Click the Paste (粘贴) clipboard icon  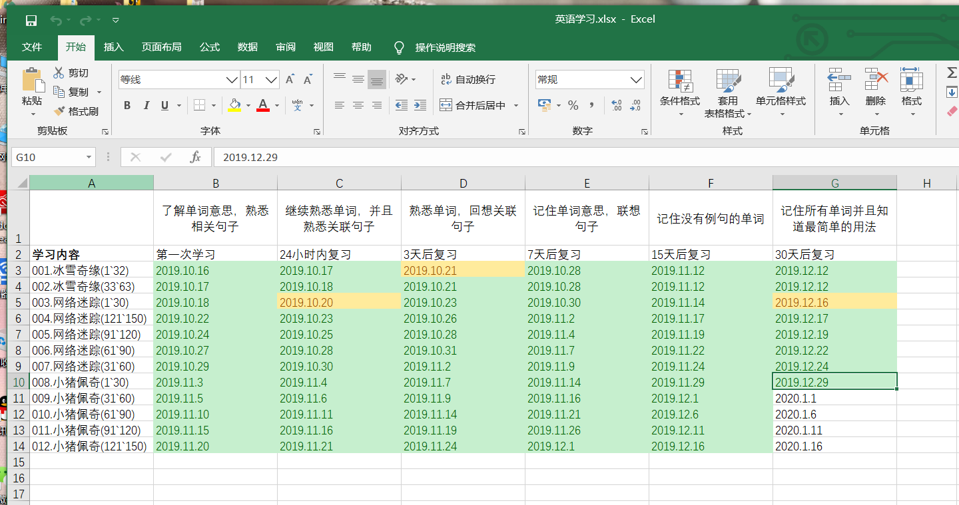click(x=32, y=80)
